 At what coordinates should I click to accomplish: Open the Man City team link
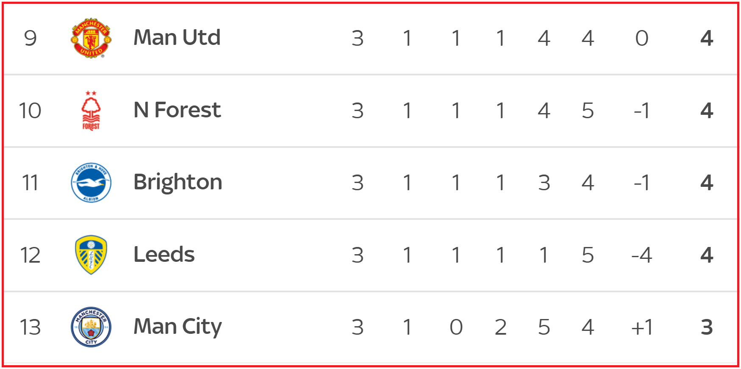tap(178, 327)
